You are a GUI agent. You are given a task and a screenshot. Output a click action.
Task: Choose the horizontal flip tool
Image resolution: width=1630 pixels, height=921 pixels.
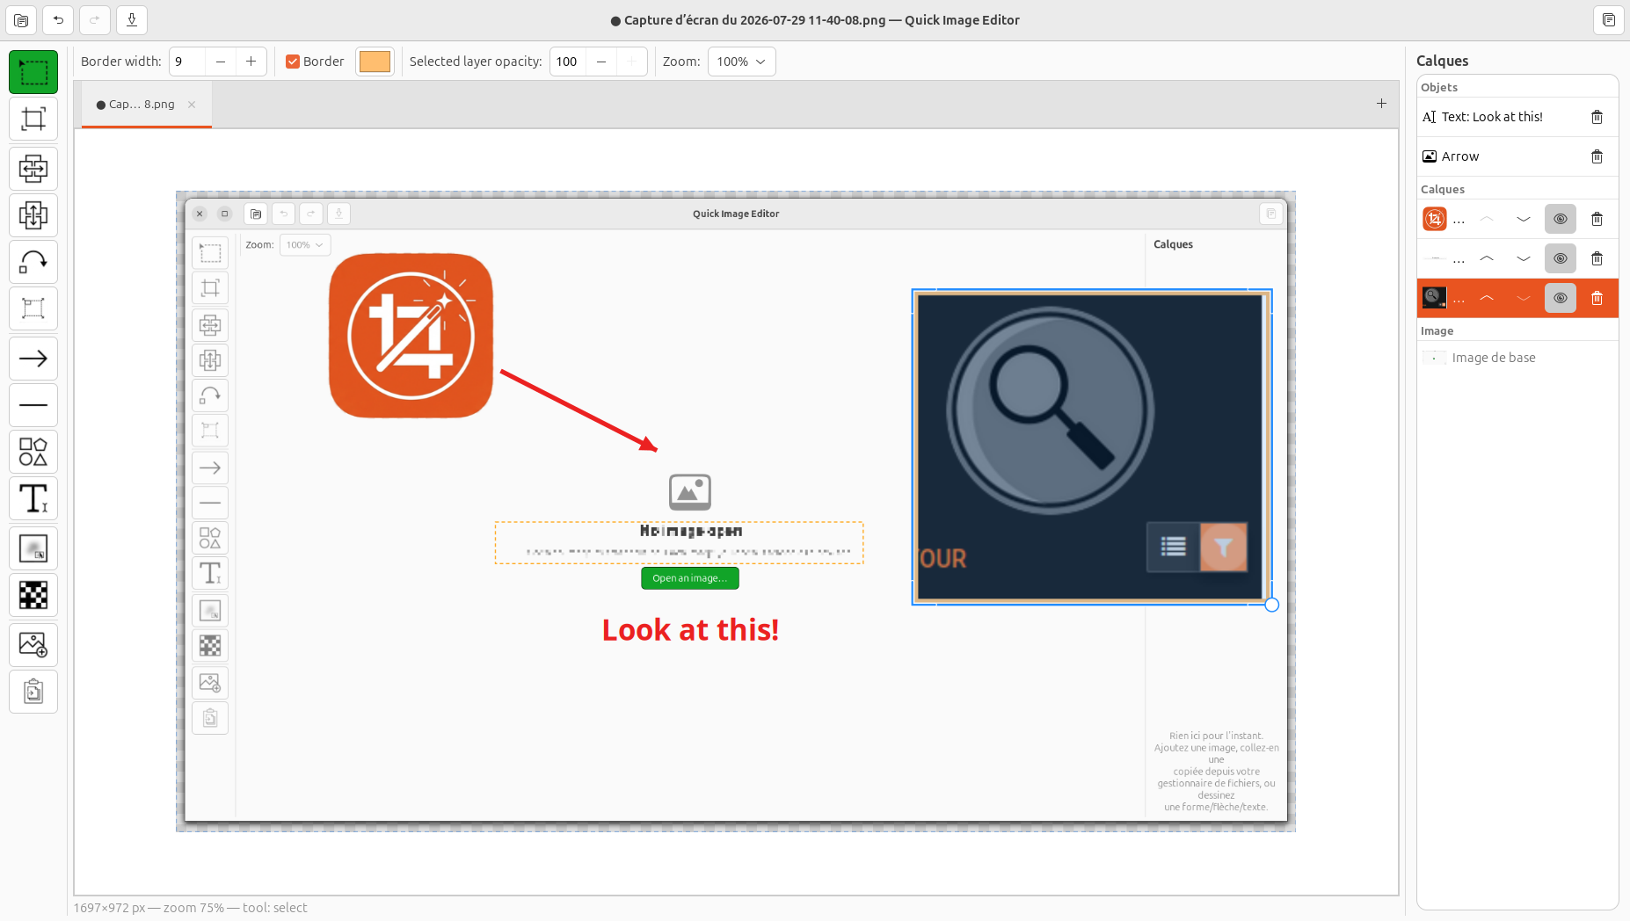click(33, 168)
